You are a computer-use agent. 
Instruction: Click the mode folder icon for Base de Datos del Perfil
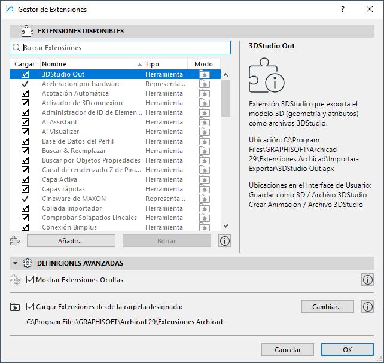point(205,141)
